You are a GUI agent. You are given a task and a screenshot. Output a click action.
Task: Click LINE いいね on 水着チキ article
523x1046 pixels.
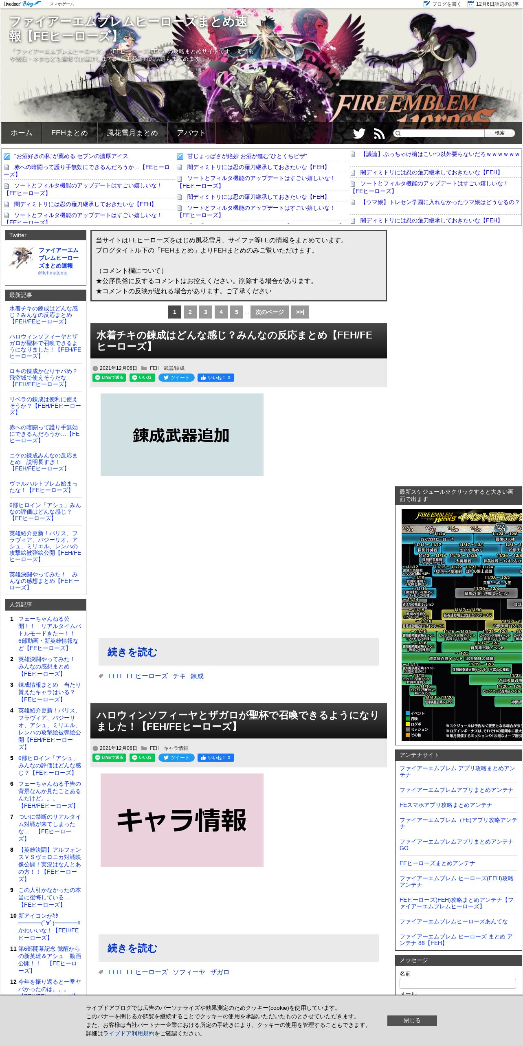pyautogui.click(x=142, y=378)
